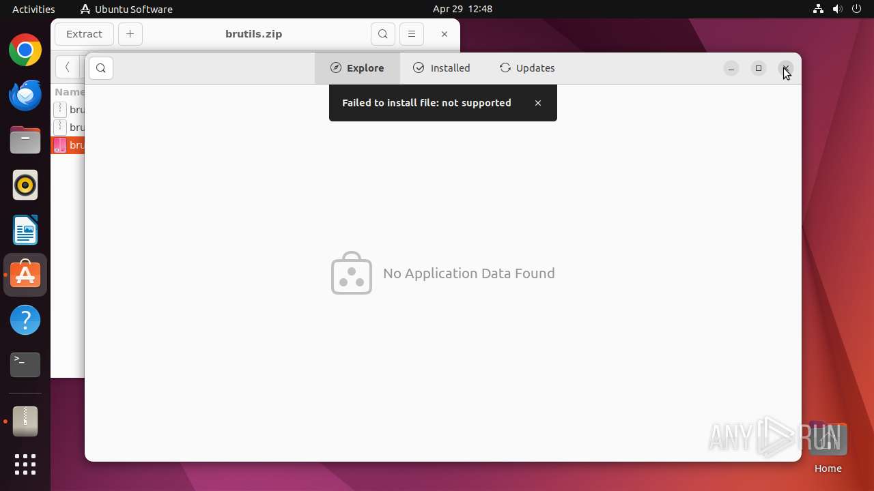Add files with the plus button in the archive window
This screenshot has width=874, height=491.
[x=130, y=34]
